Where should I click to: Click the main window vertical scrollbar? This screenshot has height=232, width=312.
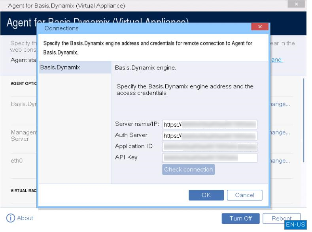303,120
